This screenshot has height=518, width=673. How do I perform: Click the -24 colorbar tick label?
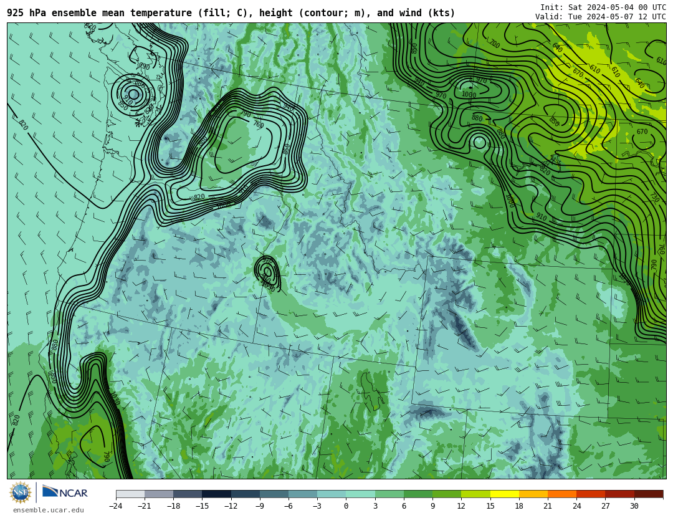tap(115, 506)
